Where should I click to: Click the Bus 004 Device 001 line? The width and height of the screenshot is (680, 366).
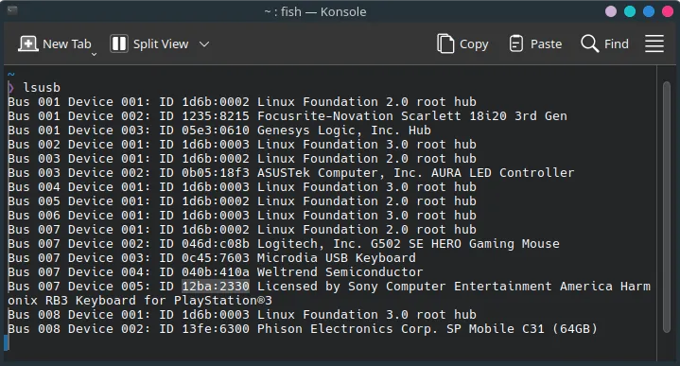coord(242,187)
